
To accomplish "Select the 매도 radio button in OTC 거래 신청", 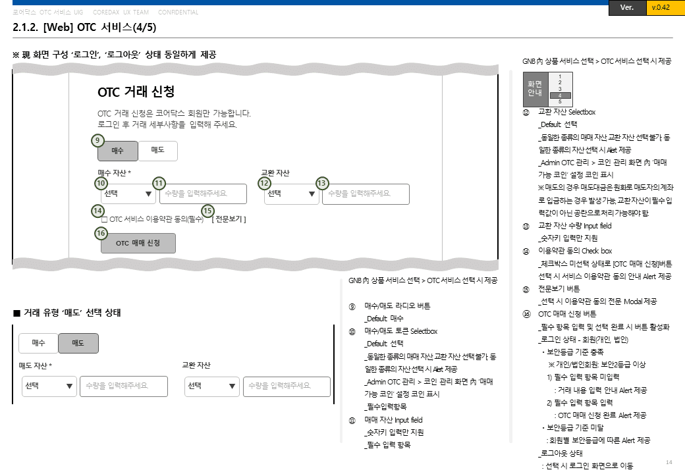I will (157, 151).
